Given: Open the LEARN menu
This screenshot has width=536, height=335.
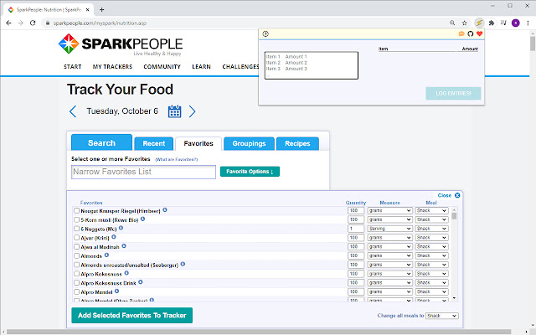Looking at the screenshot, I should coord(201,67).
